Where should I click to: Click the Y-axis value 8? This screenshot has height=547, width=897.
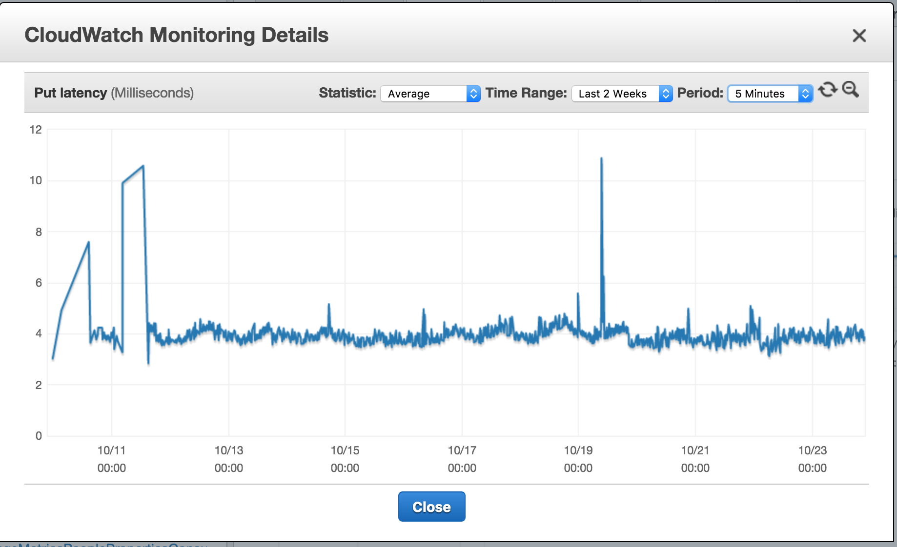39,232
